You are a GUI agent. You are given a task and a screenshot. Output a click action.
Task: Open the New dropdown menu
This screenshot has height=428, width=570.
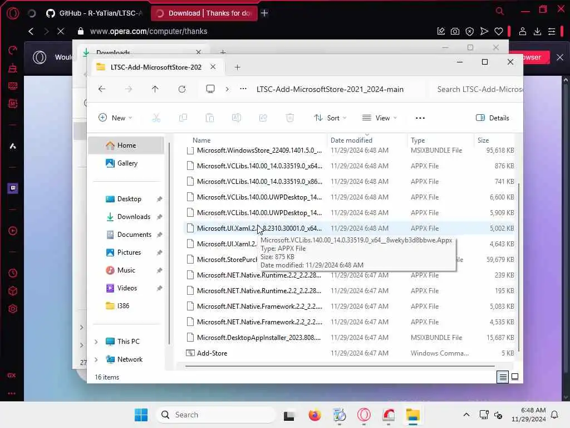point(115,118)
